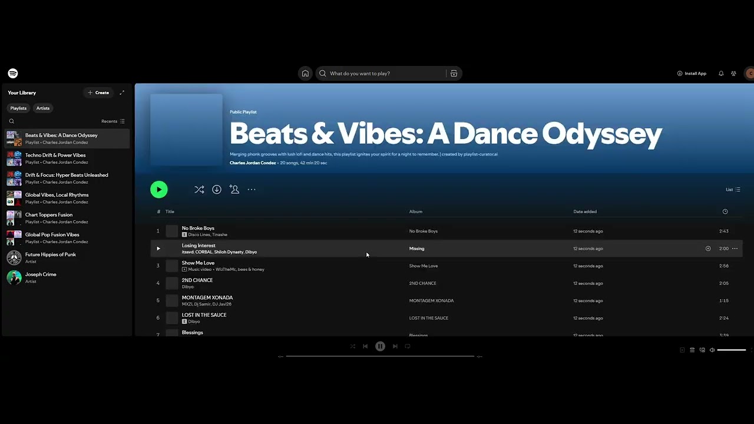Open more options for Losing Interest

(x=735, y=249)
